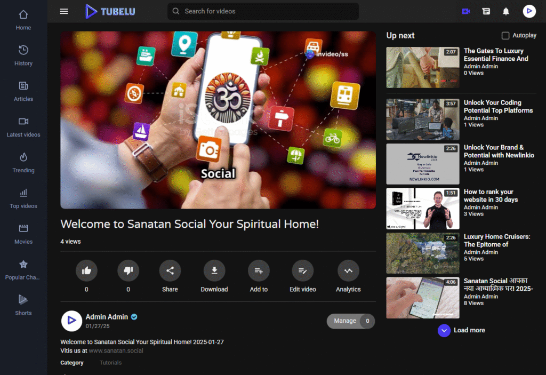
Task: Click the Tubelu logo
Action: pos(110,12)
